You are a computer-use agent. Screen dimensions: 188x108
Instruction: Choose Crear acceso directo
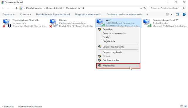118,52
